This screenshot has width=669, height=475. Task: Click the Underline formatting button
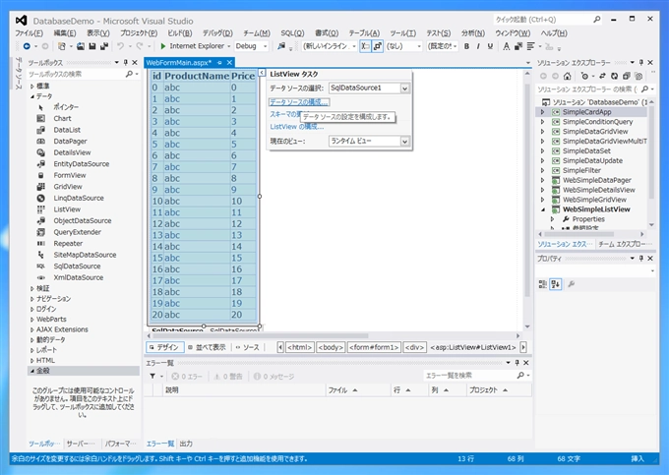pos(490,46)
